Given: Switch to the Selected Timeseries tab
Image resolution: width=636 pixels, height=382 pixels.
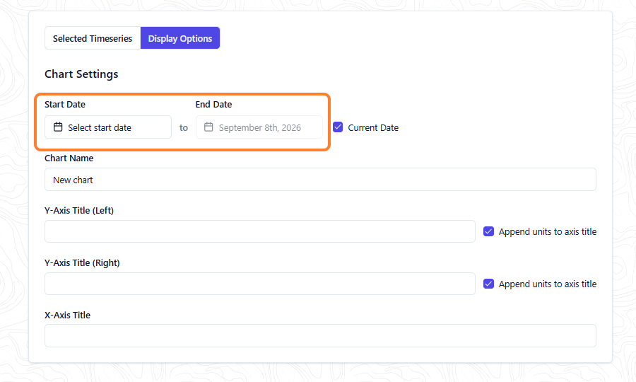Looking at the screenshot, I should [x=93, y=38].
